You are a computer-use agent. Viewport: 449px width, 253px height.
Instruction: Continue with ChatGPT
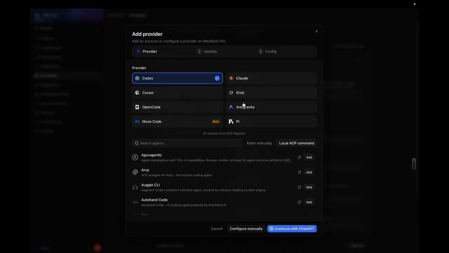[292, 229]
